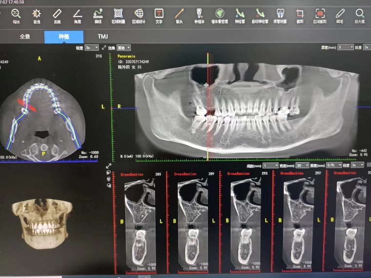The height and width of the screenshot is (278, 371).
Task: Select the 距离 distance ruler tool
Action: coord(57,16)
